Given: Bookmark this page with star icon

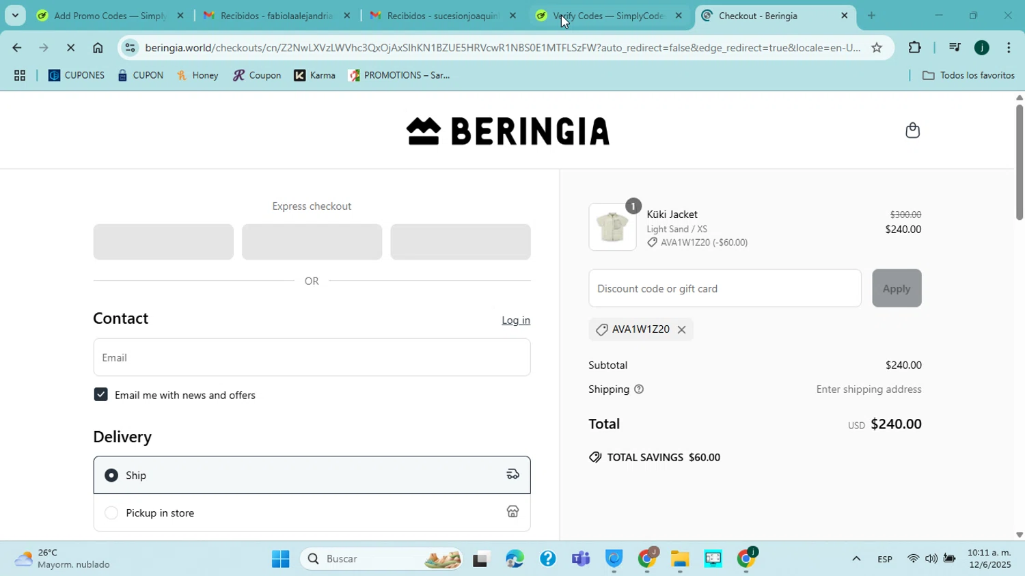Looking at the screenshot, I should pyautogui.click(x=877, y=48).
